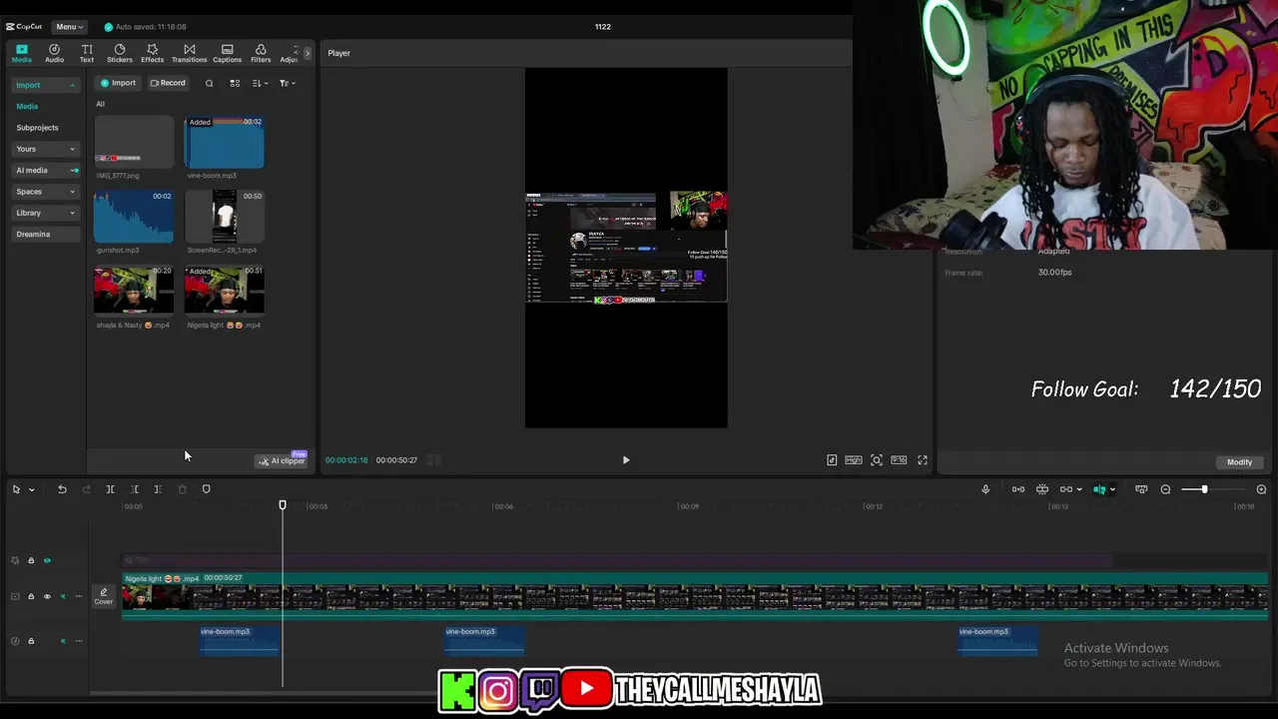Open the Captions tab
Screen dimensions: 1278x719
click(x=227, y=53)
